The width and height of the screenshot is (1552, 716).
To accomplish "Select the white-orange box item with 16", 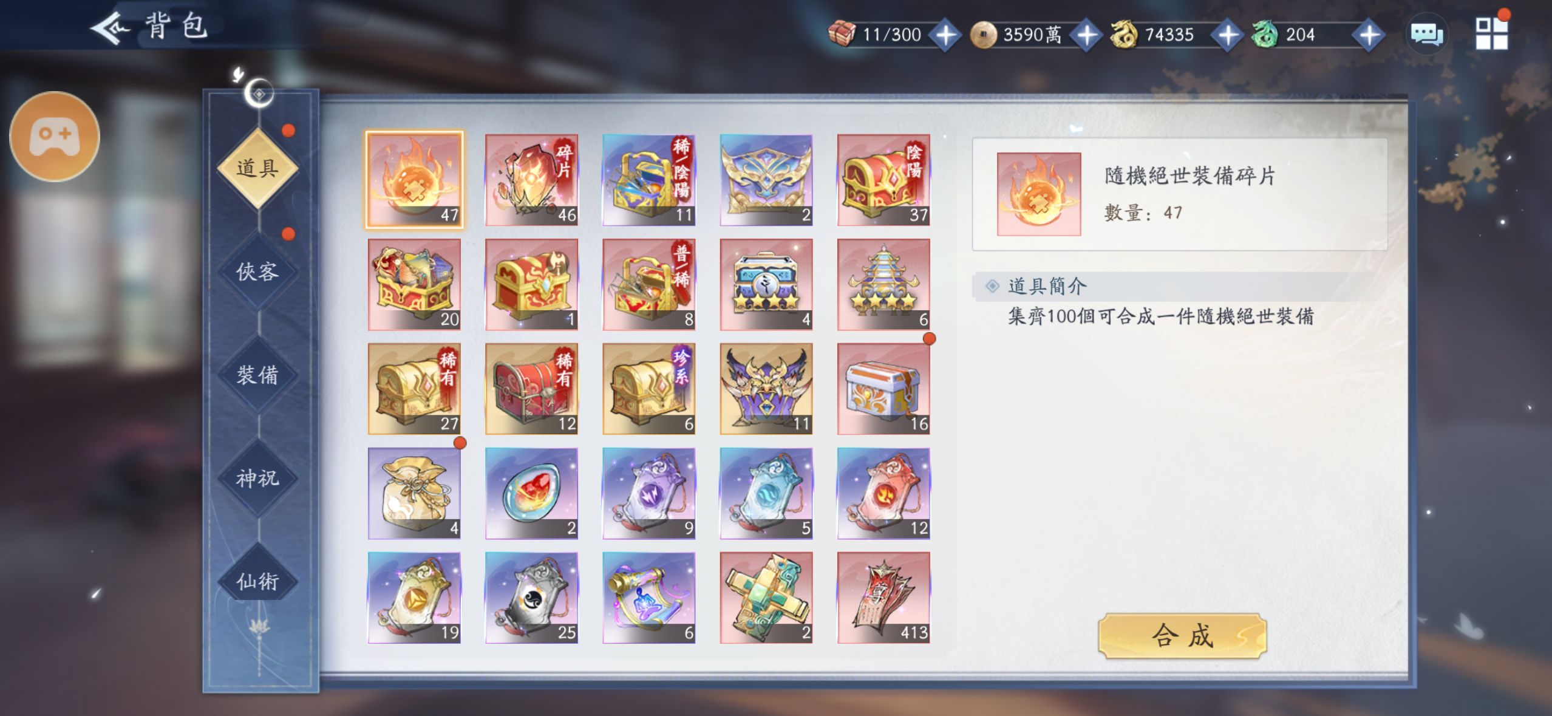I will click(x=883, y=389).
